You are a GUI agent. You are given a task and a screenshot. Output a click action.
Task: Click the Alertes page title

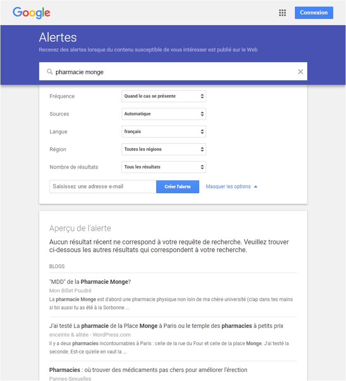(58, 37)
